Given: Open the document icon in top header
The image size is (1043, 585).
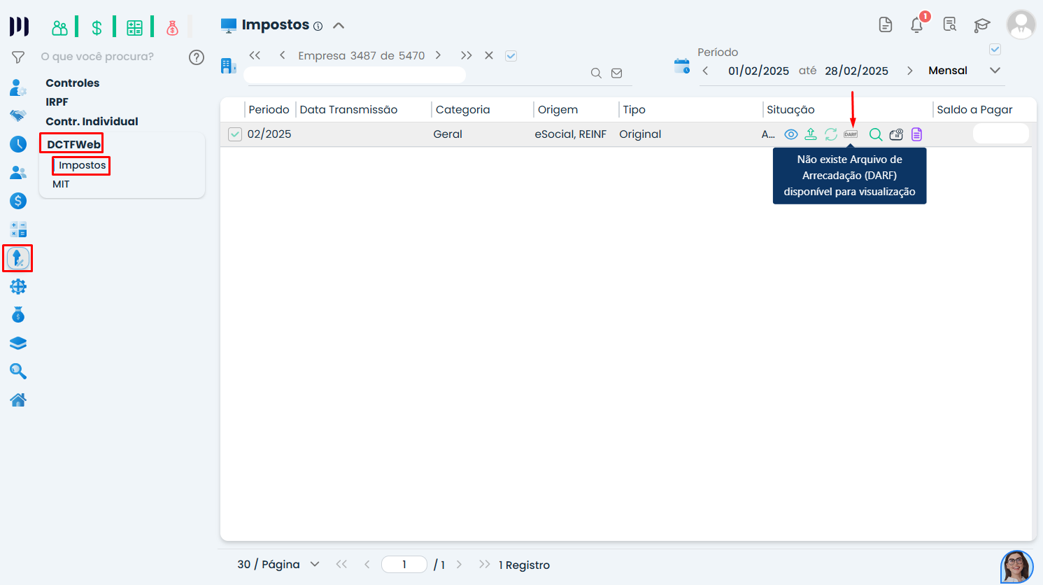Looking at the screenshot, I should [886, 25].
